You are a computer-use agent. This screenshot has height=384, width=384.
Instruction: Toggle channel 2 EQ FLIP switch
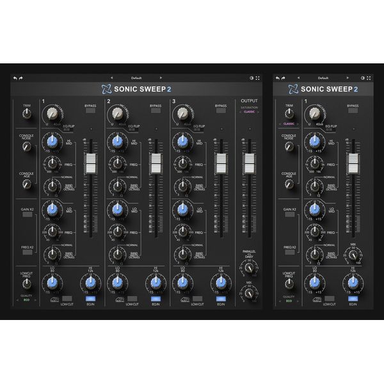(x=132, y=129)
